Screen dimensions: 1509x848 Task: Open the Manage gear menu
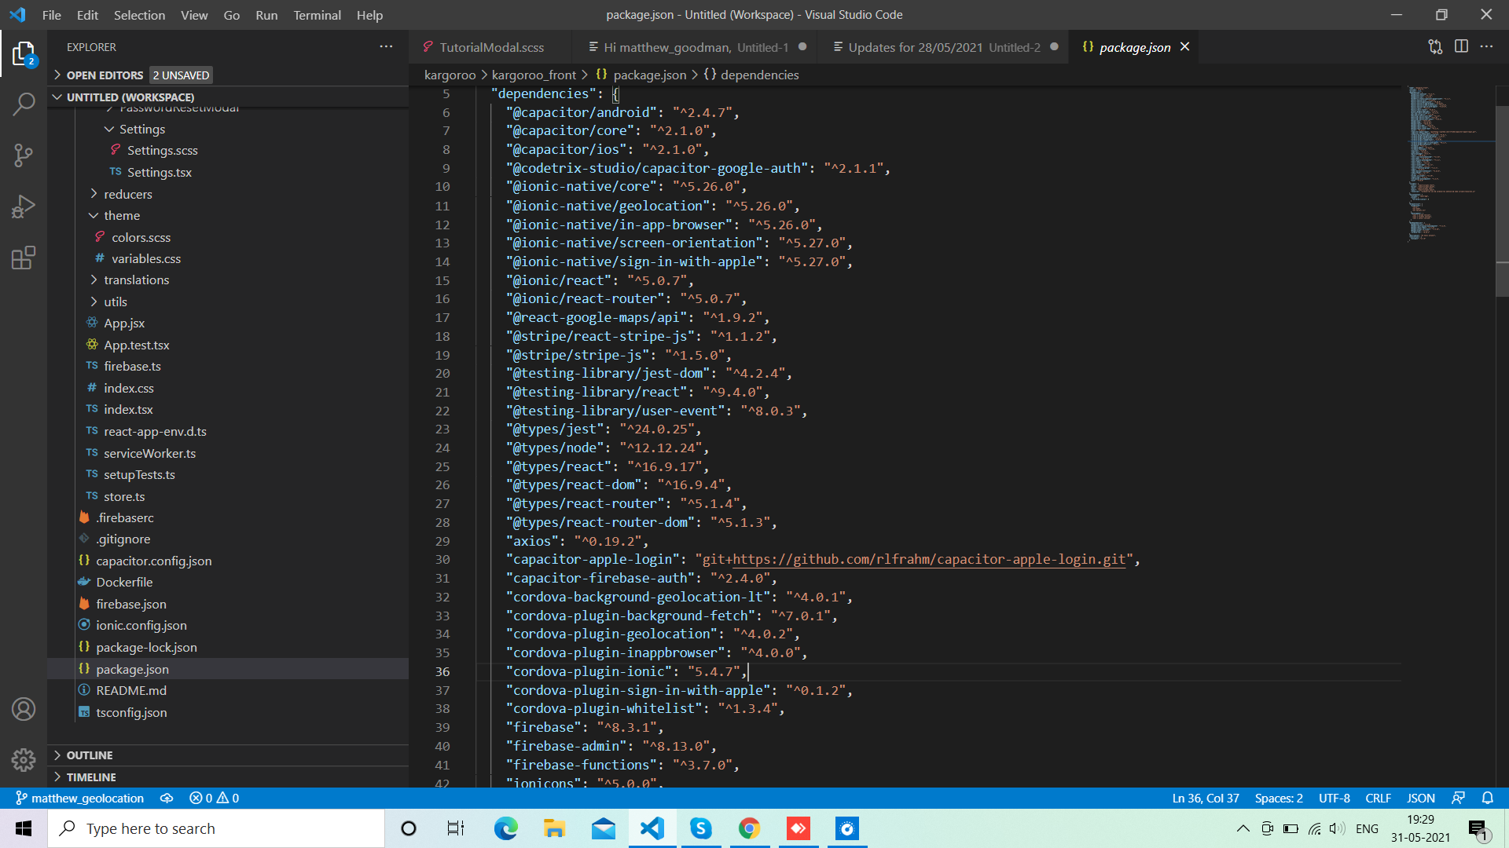tap(24, 760)
